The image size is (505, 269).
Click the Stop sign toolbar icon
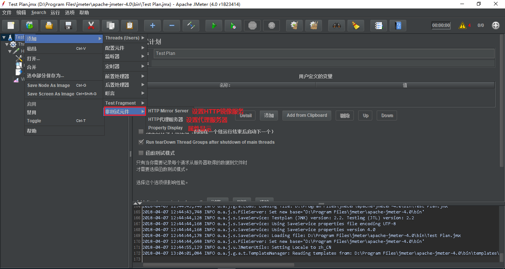[x=253, y=25]
